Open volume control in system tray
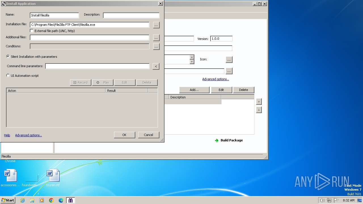 (x=322, y=200)
